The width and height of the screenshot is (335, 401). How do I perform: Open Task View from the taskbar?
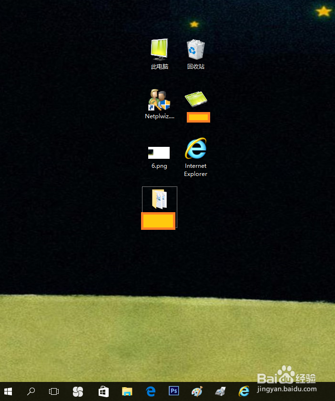[x=54, y=391]
